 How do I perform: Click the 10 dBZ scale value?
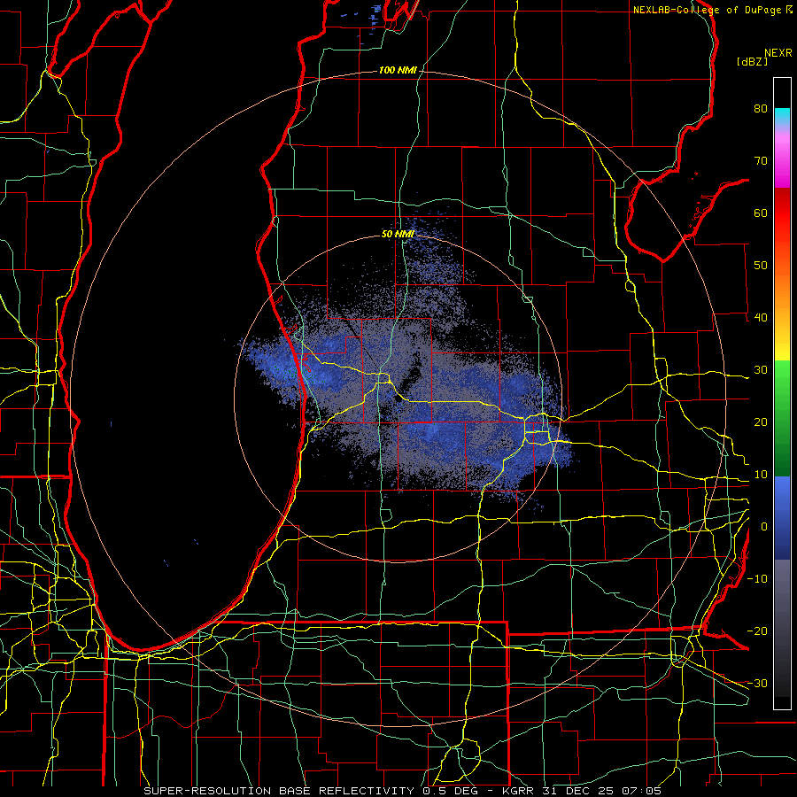point(761,475)
